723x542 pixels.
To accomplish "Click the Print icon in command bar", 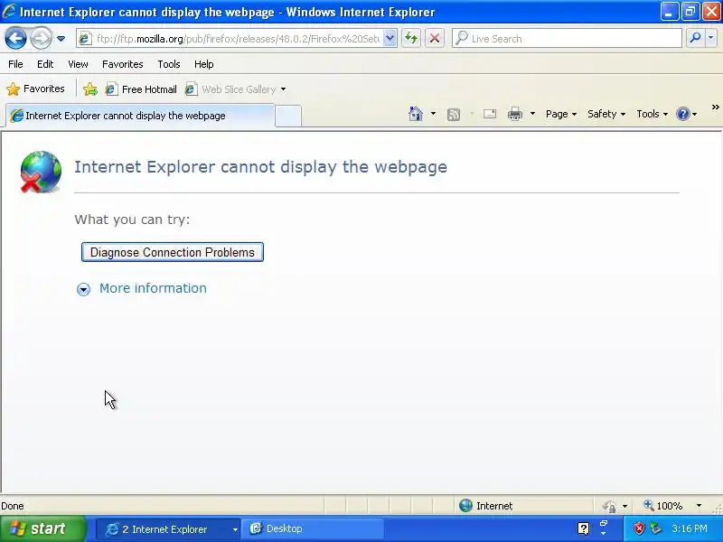I will tap(515, 114).
